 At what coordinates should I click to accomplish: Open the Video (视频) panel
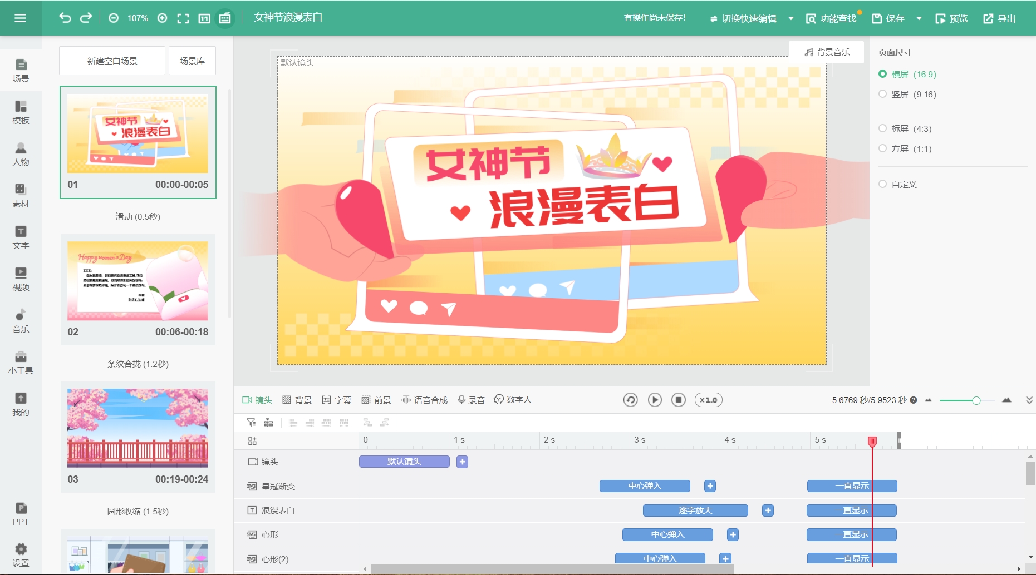pos(21,279)
